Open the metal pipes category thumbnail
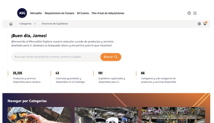 click(x=173, y=115)
